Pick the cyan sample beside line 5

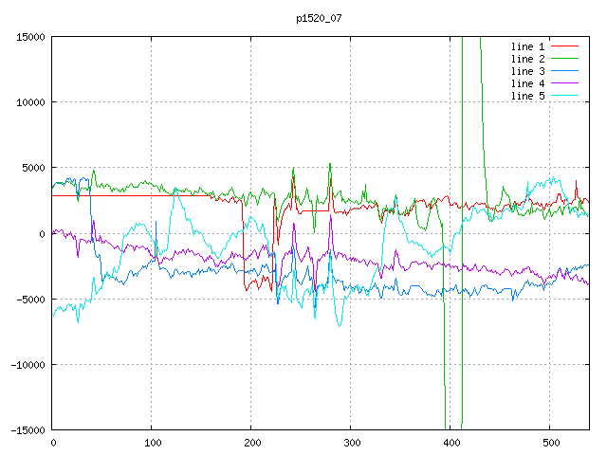pyautogui.click(x=565, y=96)
